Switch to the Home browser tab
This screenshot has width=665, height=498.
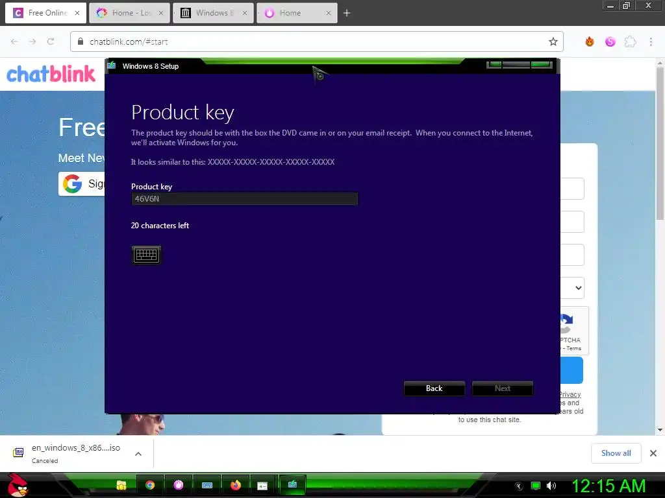[296, 13]
